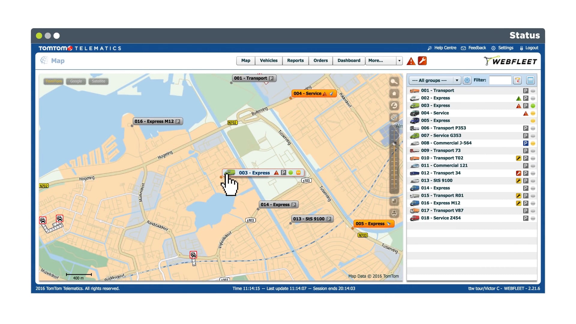Click the TomTom Telematics logo
This screenshot has height=324, width=576.
click(80, 48)
